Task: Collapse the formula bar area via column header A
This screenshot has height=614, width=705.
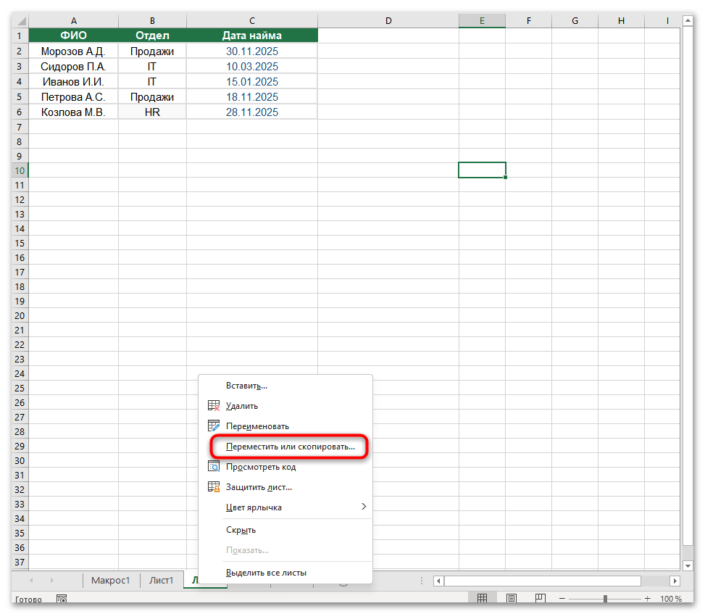Action: pyautogui.click(x=72, y=20)
